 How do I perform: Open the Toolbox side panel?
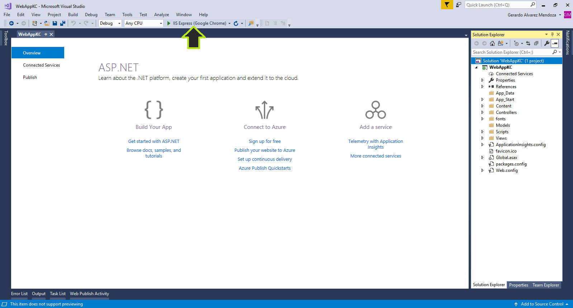point(6,38)
